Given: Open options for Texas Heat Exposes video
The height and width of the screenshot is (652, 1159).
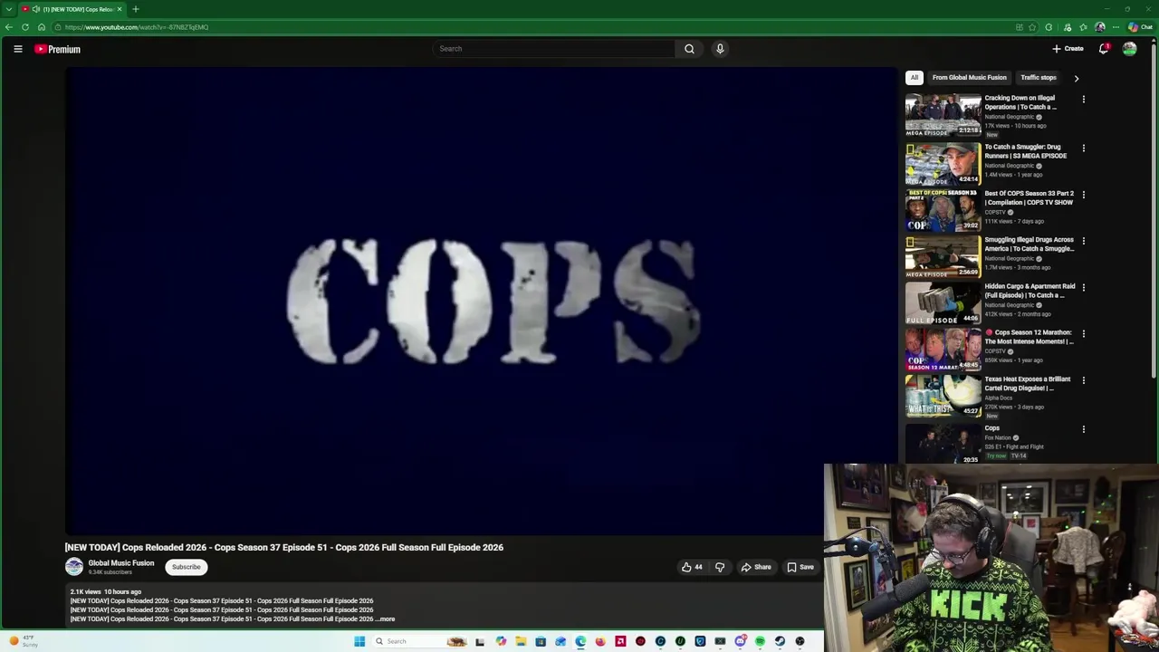Looking at the screenshot, I should [1083, 380].
